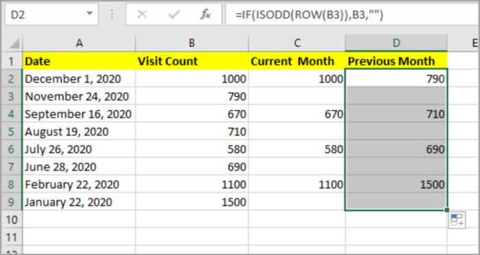Click the formula bar options dots handle
480x255 pixels.
pos(112,14)
